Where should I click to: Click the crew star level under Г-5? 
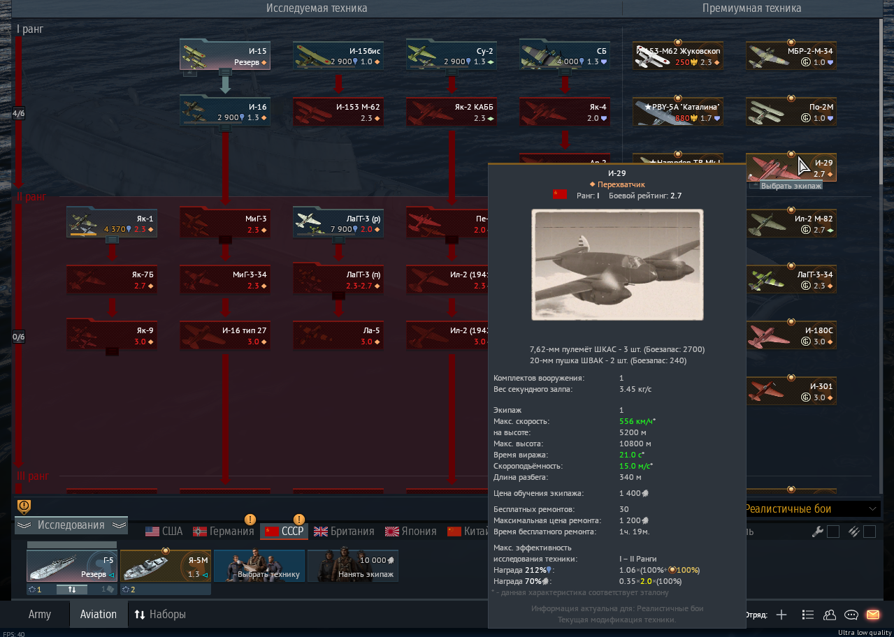tap(34, 590)
